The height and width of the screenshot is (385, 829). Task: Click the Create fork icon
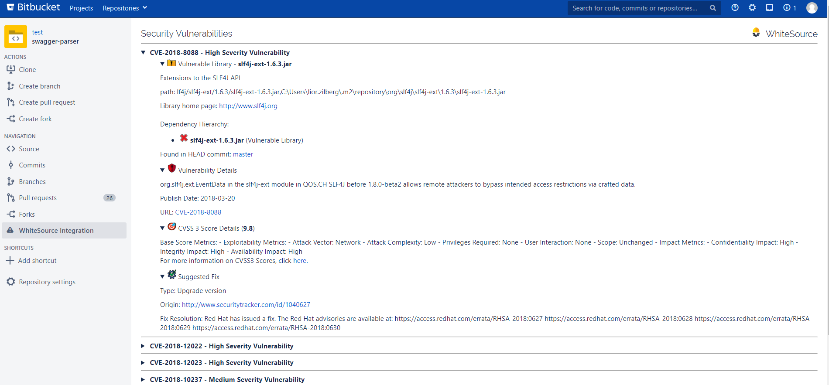11,119
